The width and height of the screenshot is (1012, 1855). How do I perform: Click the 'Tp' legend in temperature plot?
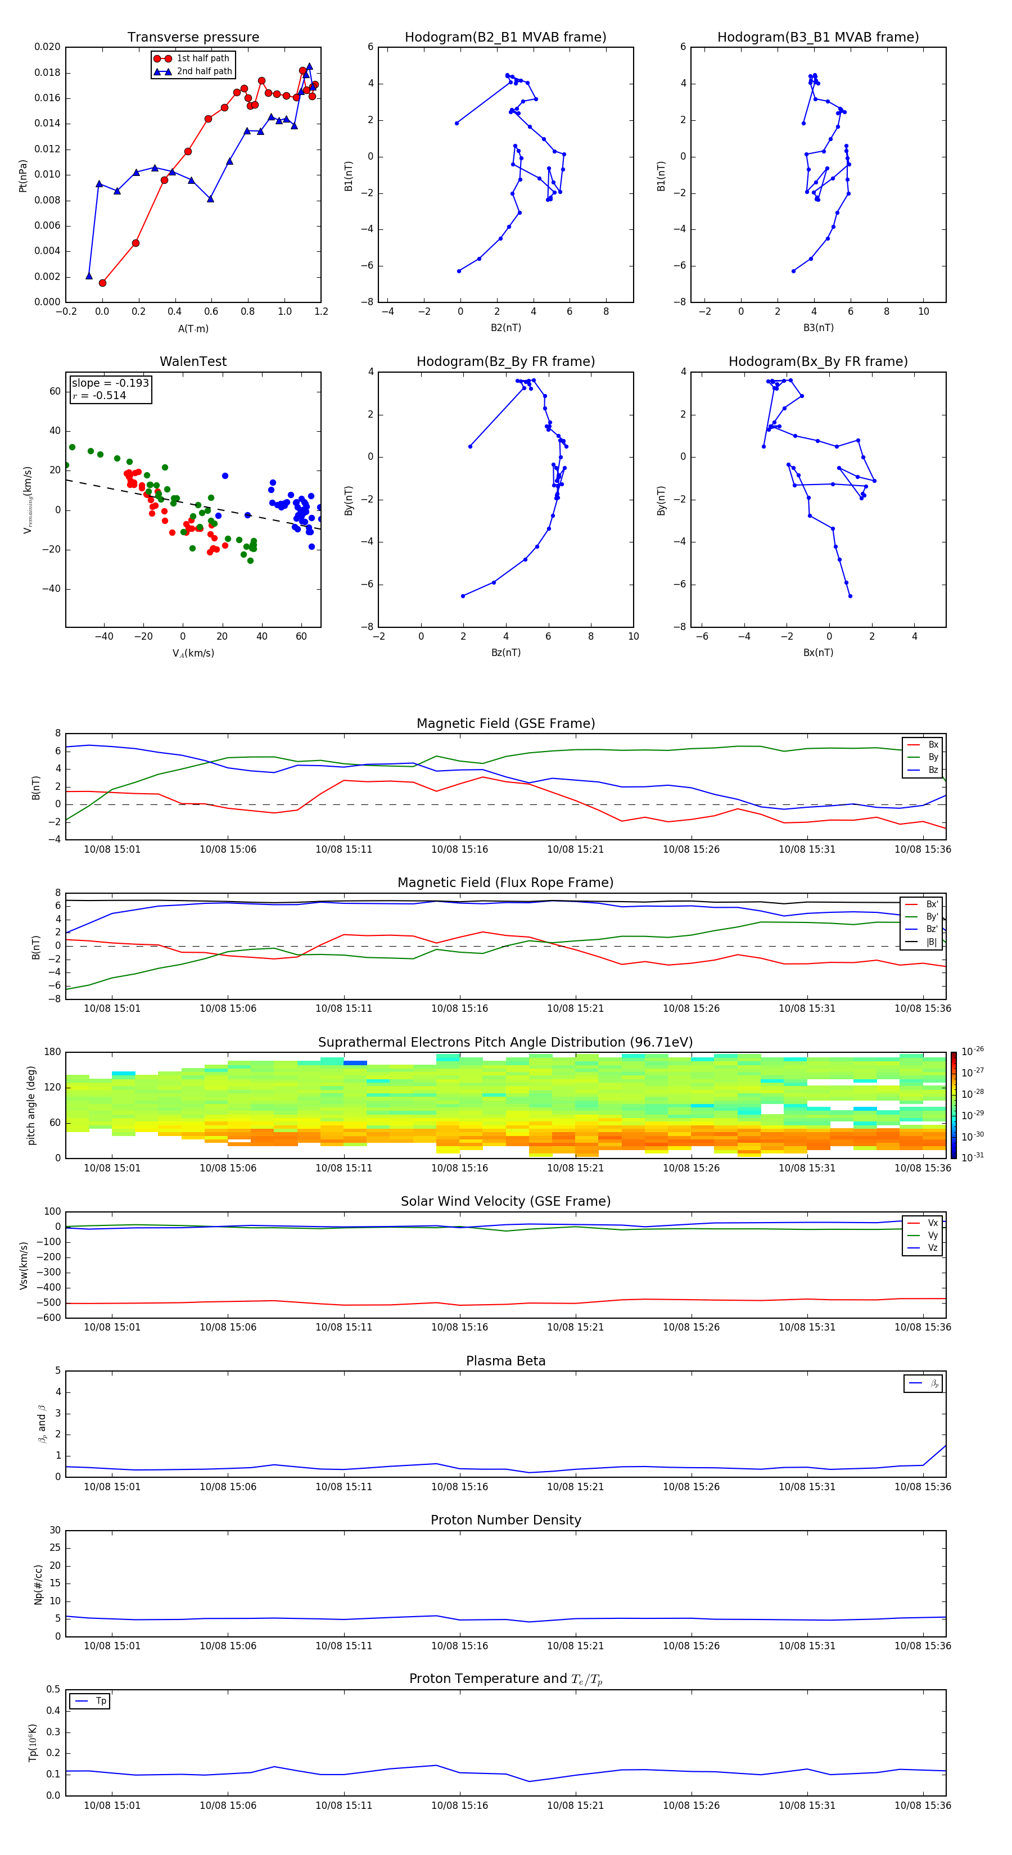click(x=90, y=1701)
